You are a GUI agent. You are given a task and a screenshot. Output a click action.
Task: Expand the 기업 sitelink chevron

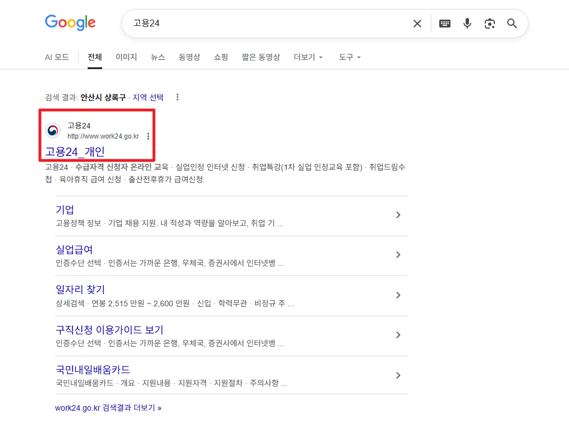[398, 214]
